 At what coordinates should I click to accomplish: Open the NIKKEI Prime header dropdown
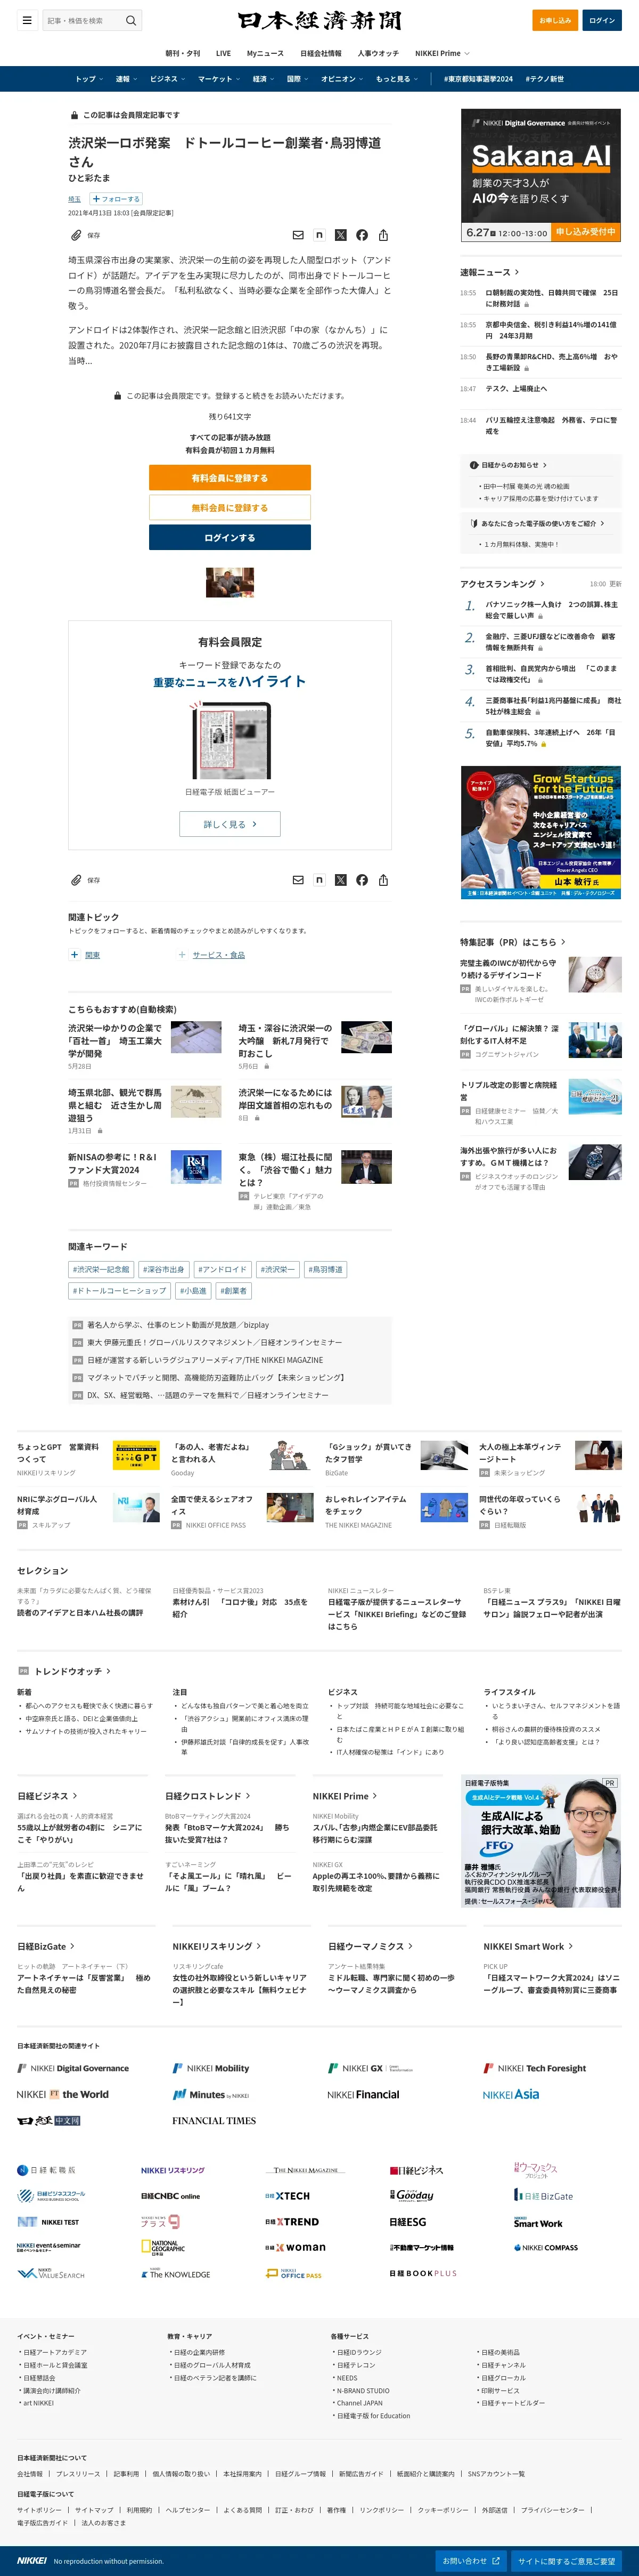tap(443, 53)
